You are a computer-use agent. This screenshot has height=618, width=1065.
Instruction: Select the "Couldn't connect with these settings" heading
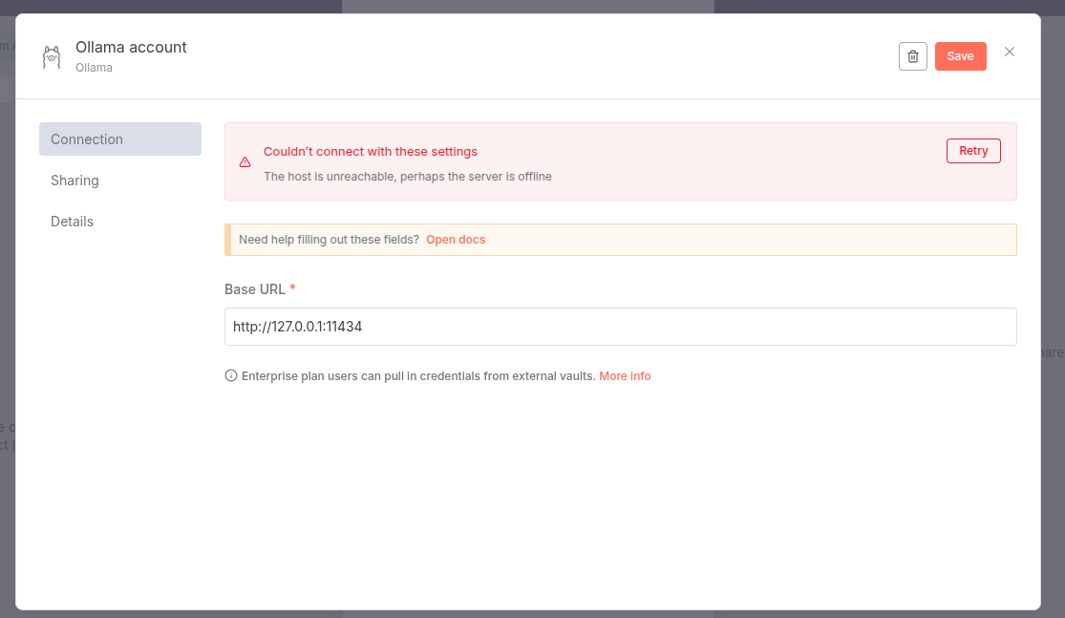(371, 152)
